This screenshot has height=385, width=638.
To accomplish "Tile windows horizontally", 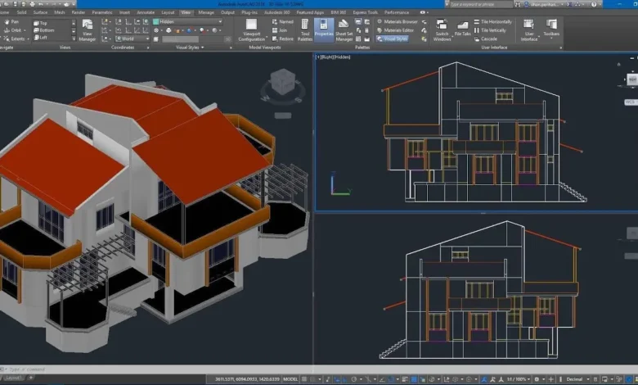I will 492,21.
